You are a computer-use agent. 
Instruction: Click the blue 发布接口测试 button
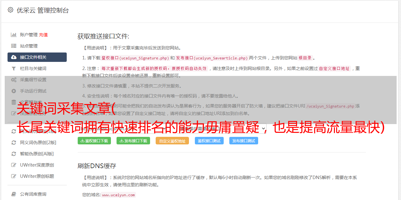(x=244, y=141)
